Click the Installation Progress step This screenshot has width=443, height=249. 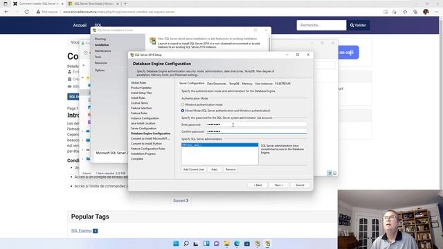pyautogui.click(x=143, y=154)
